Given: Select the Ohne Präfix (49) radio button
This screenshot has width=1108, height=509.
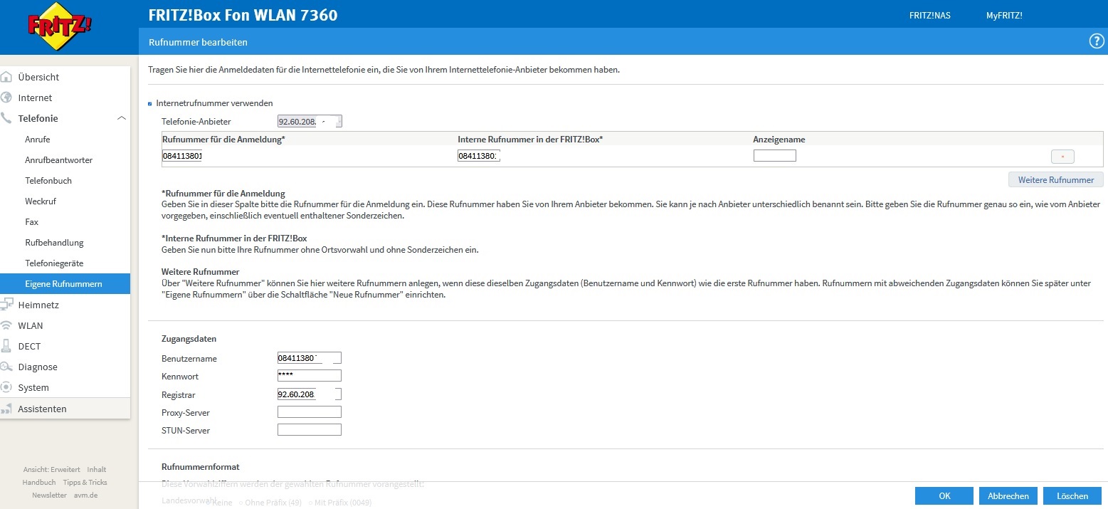Looking at the screenshot, I should click(241, 503).
